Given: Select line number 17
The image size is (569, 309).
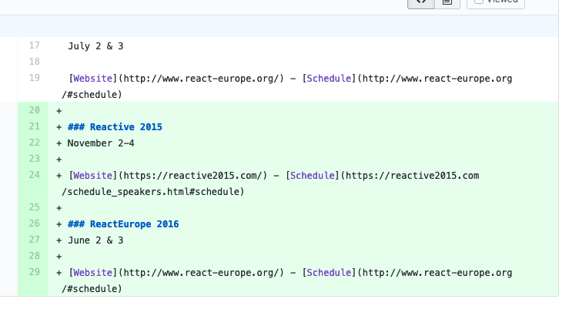Looking at the screenshot, I should pyautogui.click(x=34, y=45).
